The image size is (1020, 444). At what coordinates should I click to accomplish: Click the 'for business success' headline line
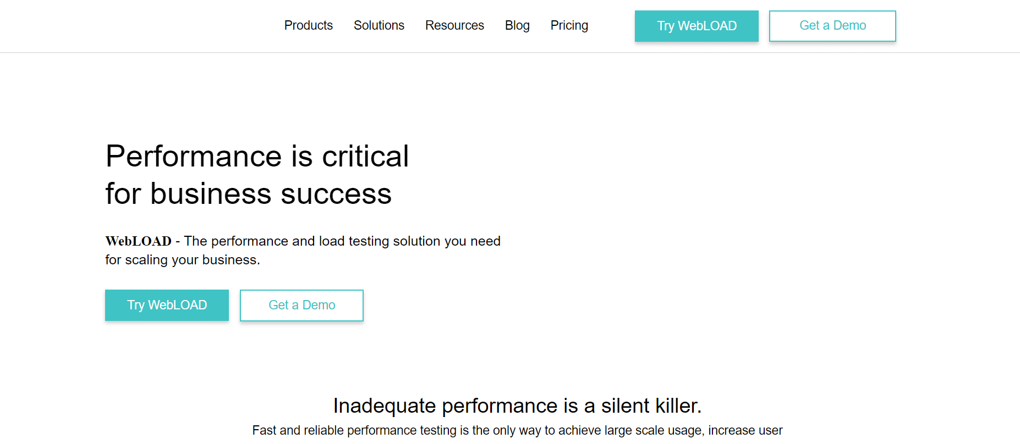tap(248, 193)
